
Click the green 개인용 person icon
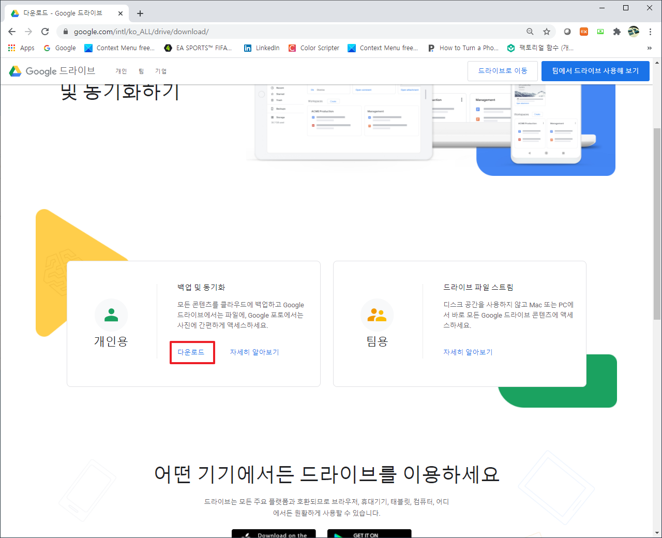pyautogui.click(x=111, y=315)
